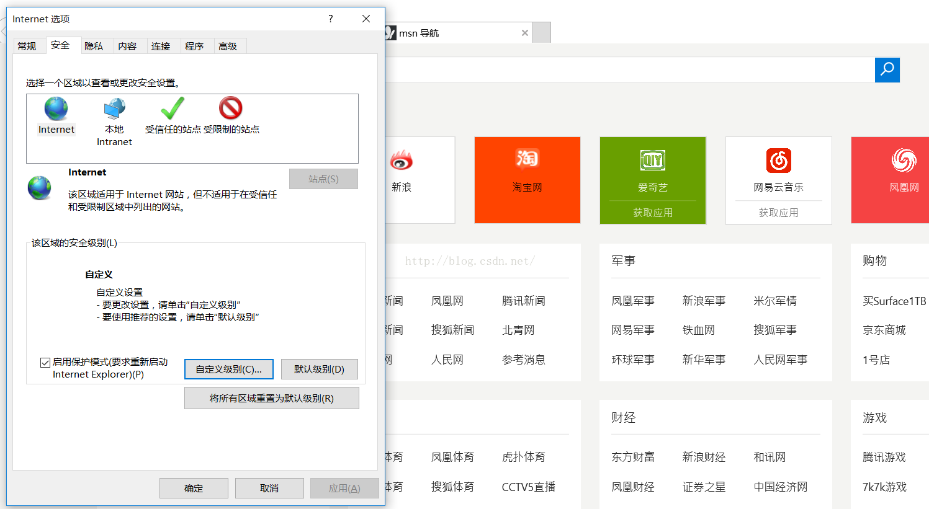The width and height of the screenshot is (929, 509).
Task: Click the 站点(S) button
Action: pyautogui.click(x=323, y=179)
